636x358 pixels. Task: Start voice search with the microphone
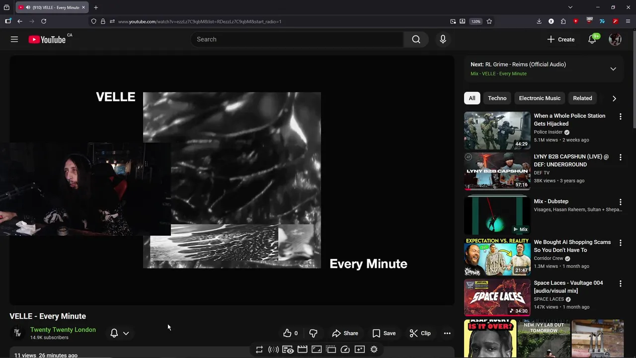pos(443,39)
